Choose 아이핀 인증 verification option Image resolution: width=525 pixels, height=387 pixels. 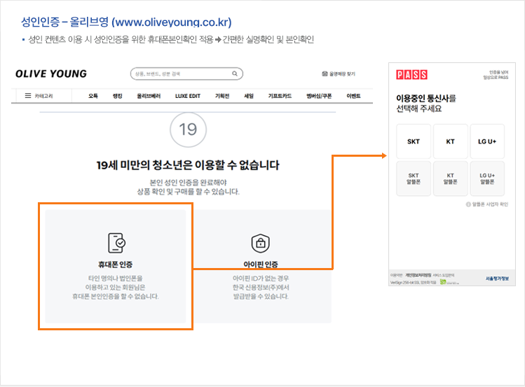coord(262,267)
